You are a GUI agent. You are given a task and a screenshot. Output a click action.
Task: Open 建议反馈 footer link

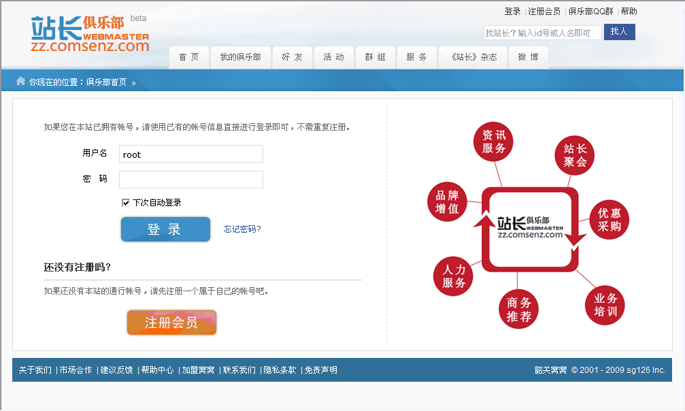[x=116, y=370]
